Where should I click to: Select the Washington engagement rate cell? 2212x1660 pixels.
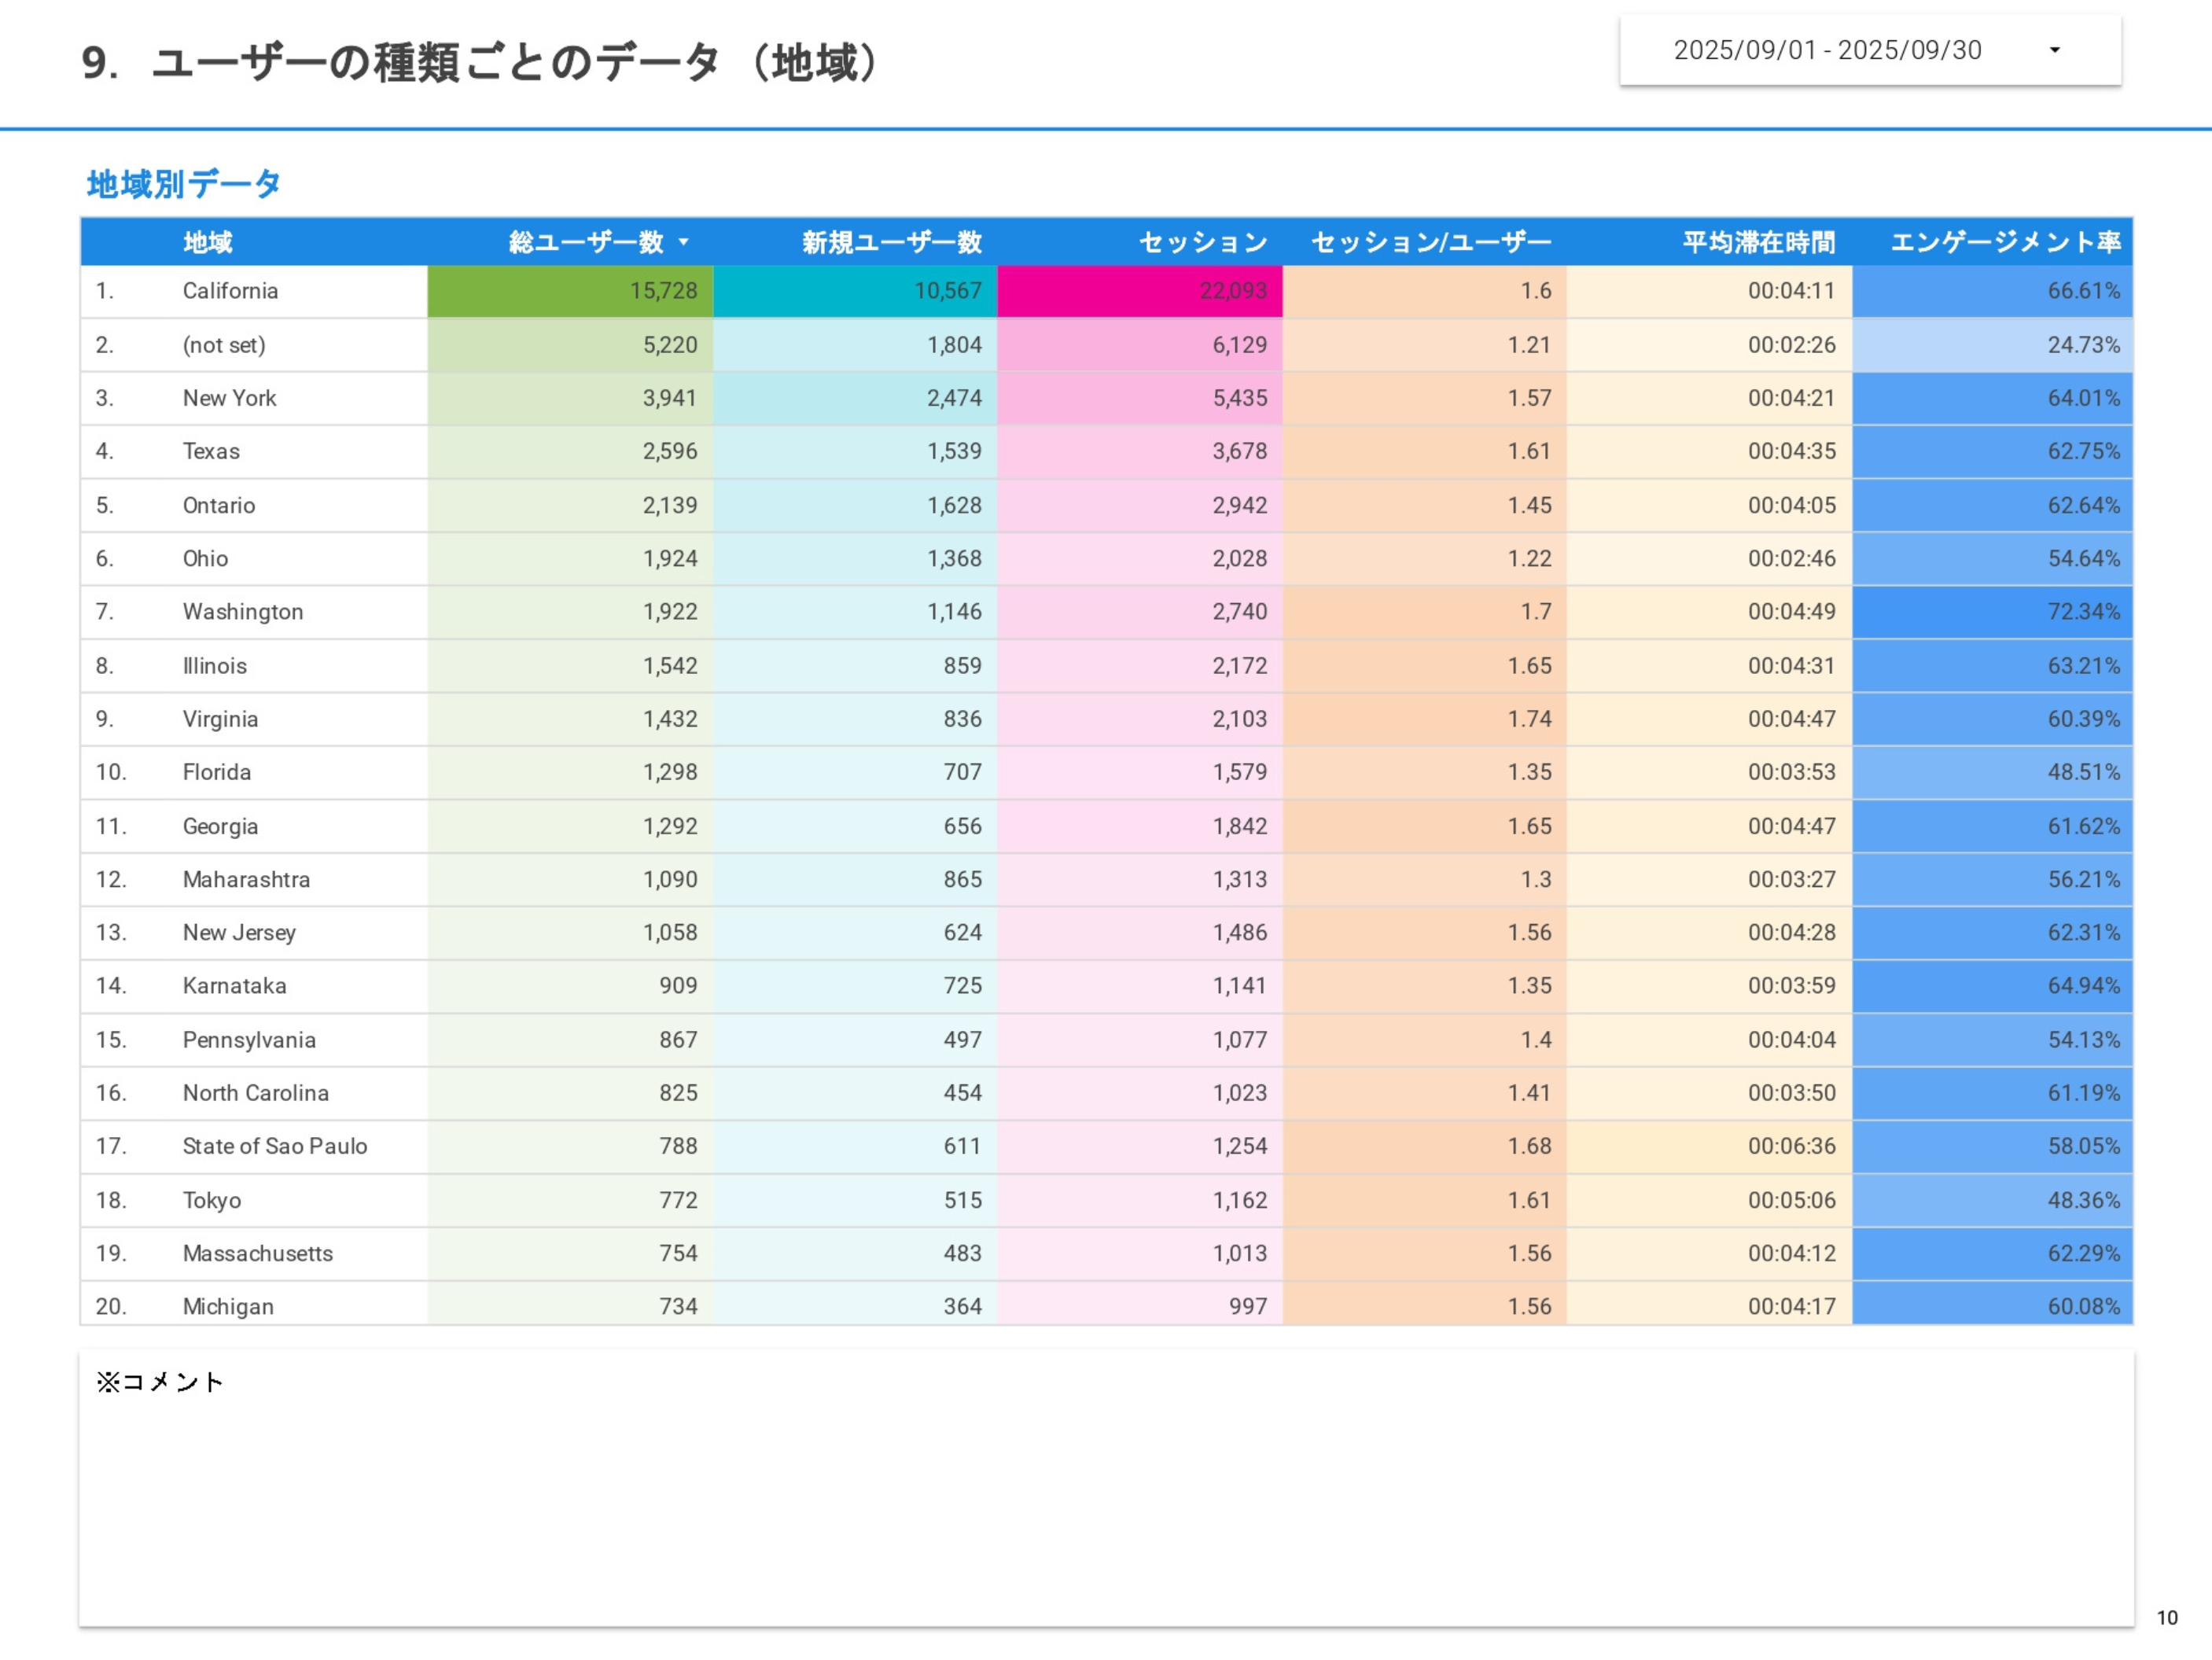tap(1995, 611)
